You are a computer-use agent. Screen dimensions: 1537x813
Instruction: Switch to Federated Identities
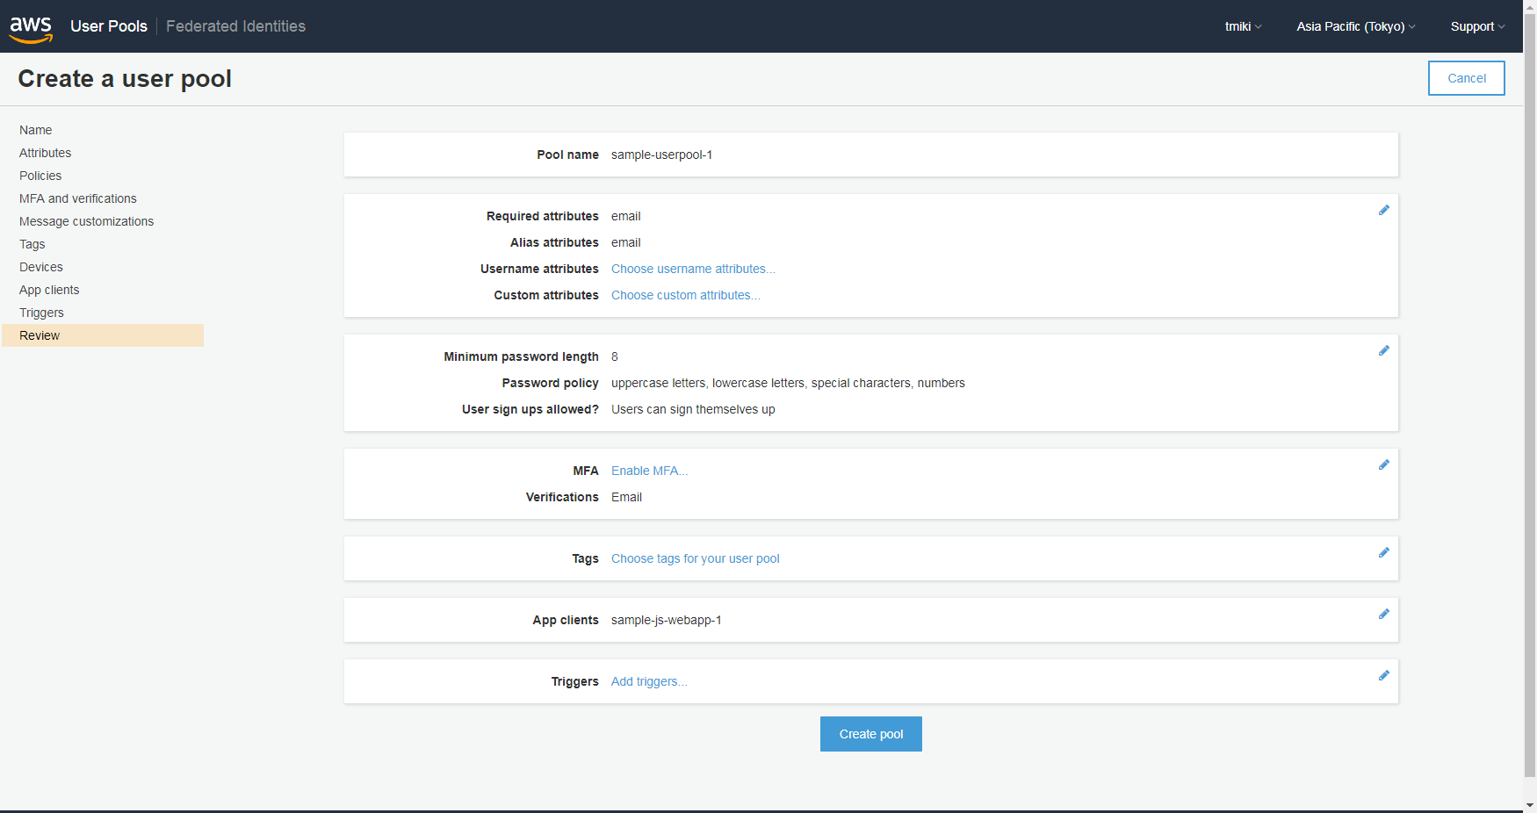tap(235, 25)
